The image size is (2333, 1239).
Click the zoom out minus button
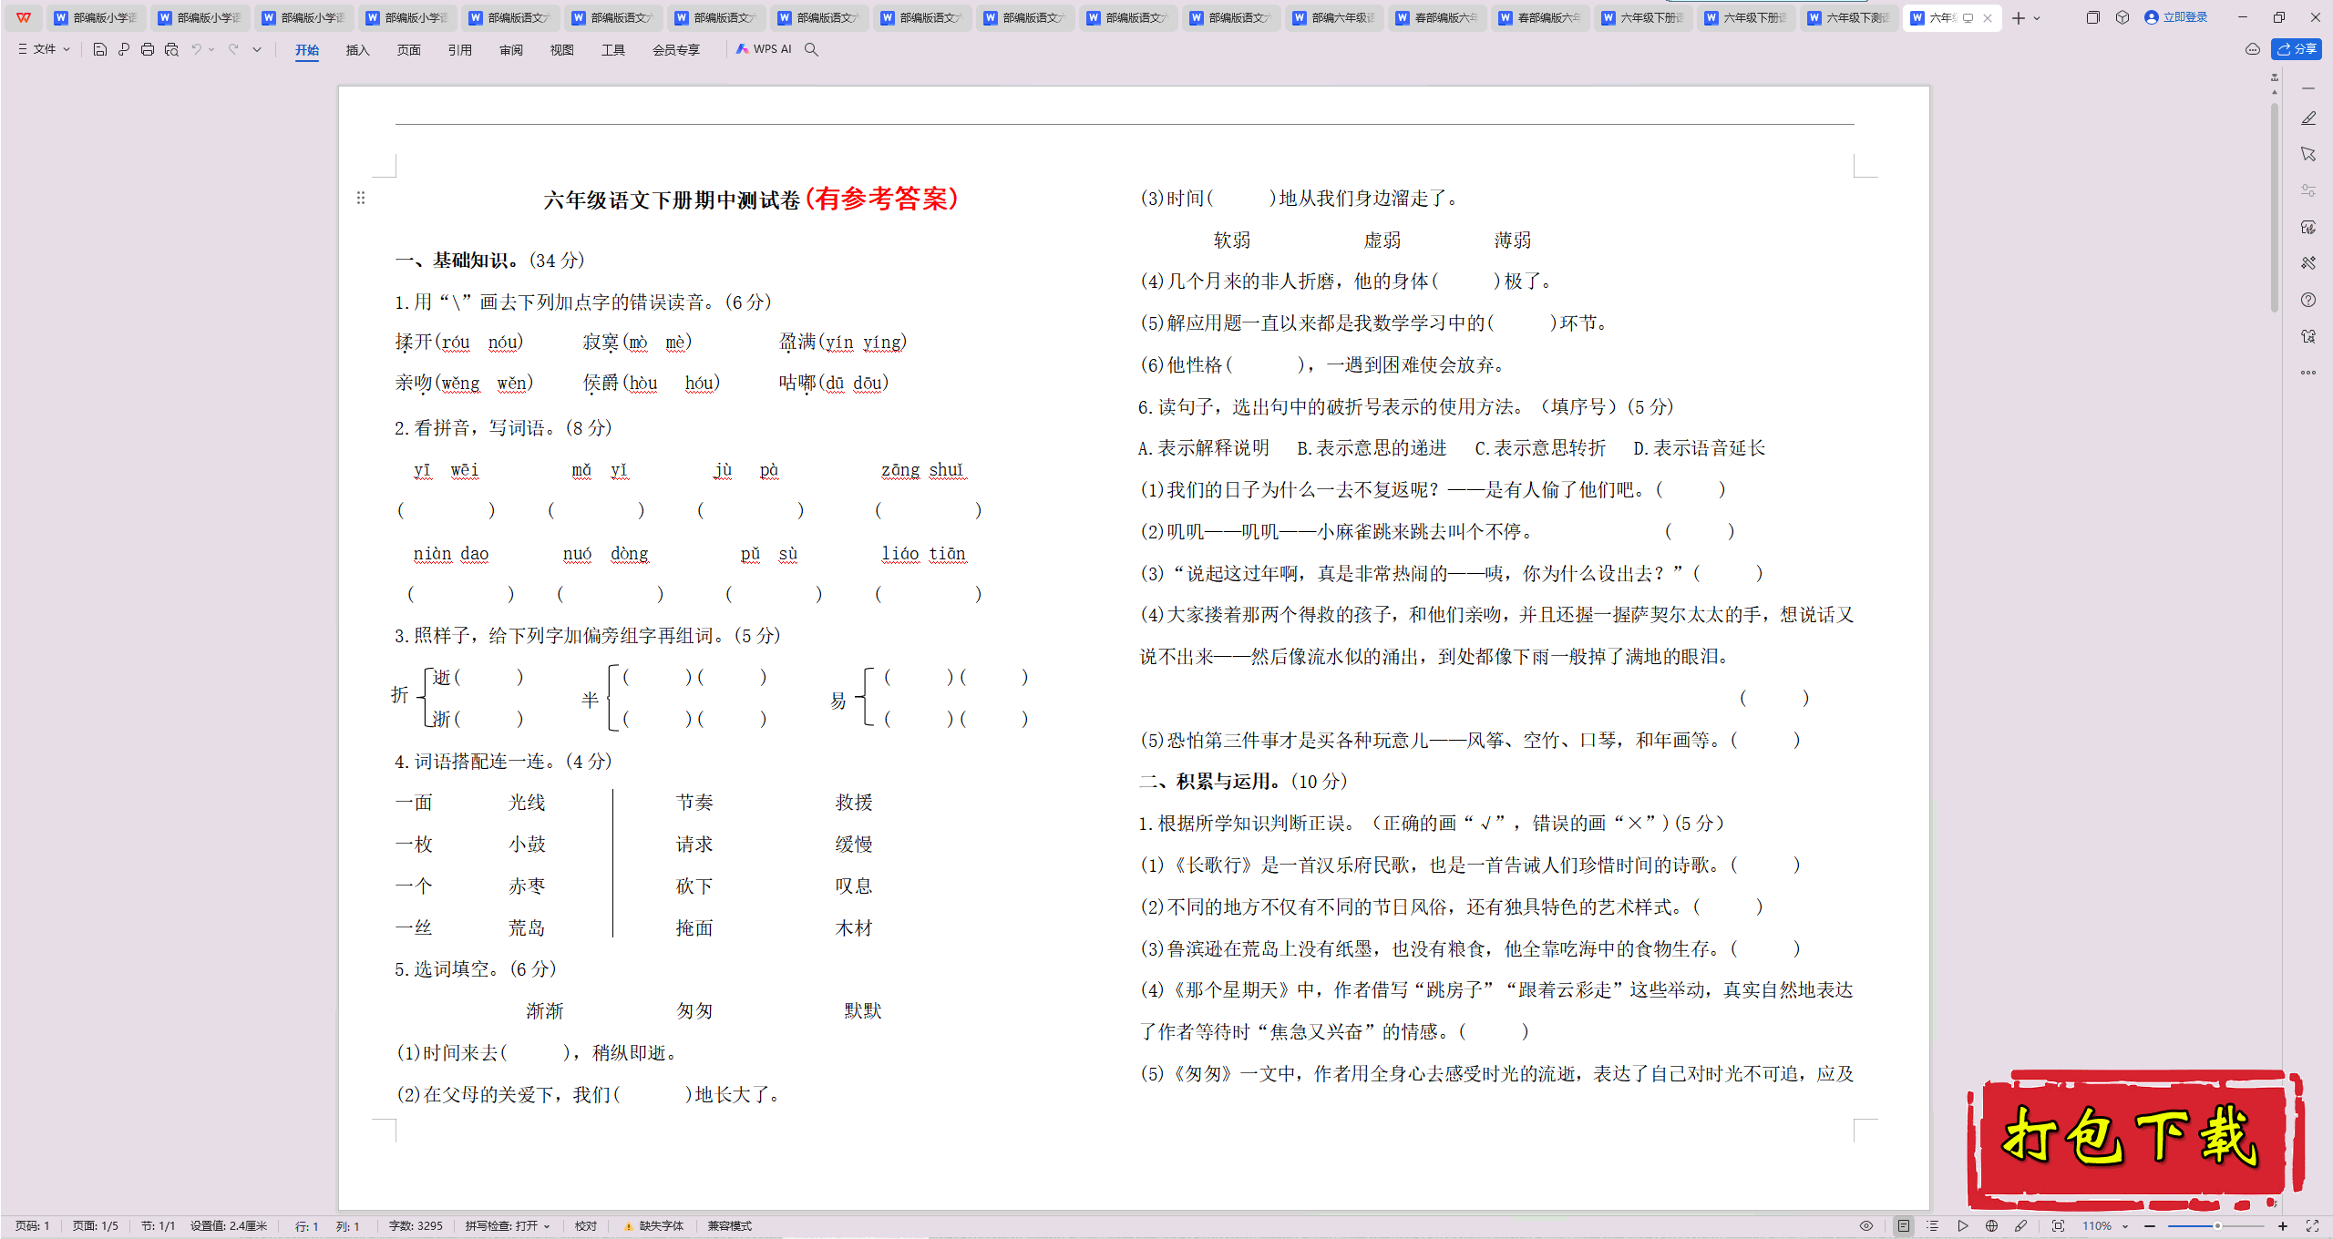2150,1226
